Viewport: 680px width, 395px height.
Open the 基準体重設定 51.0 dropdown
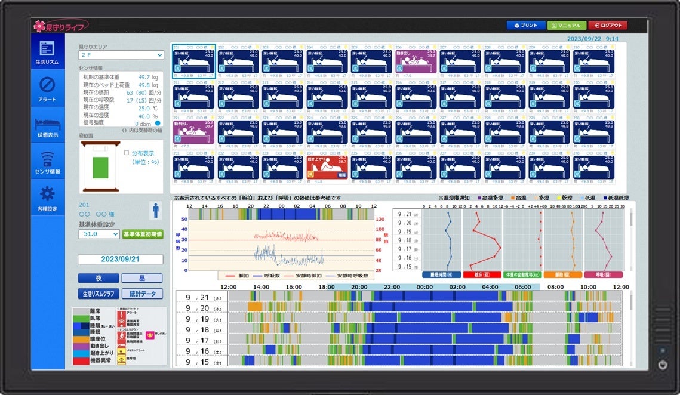(x=99, y=234)
